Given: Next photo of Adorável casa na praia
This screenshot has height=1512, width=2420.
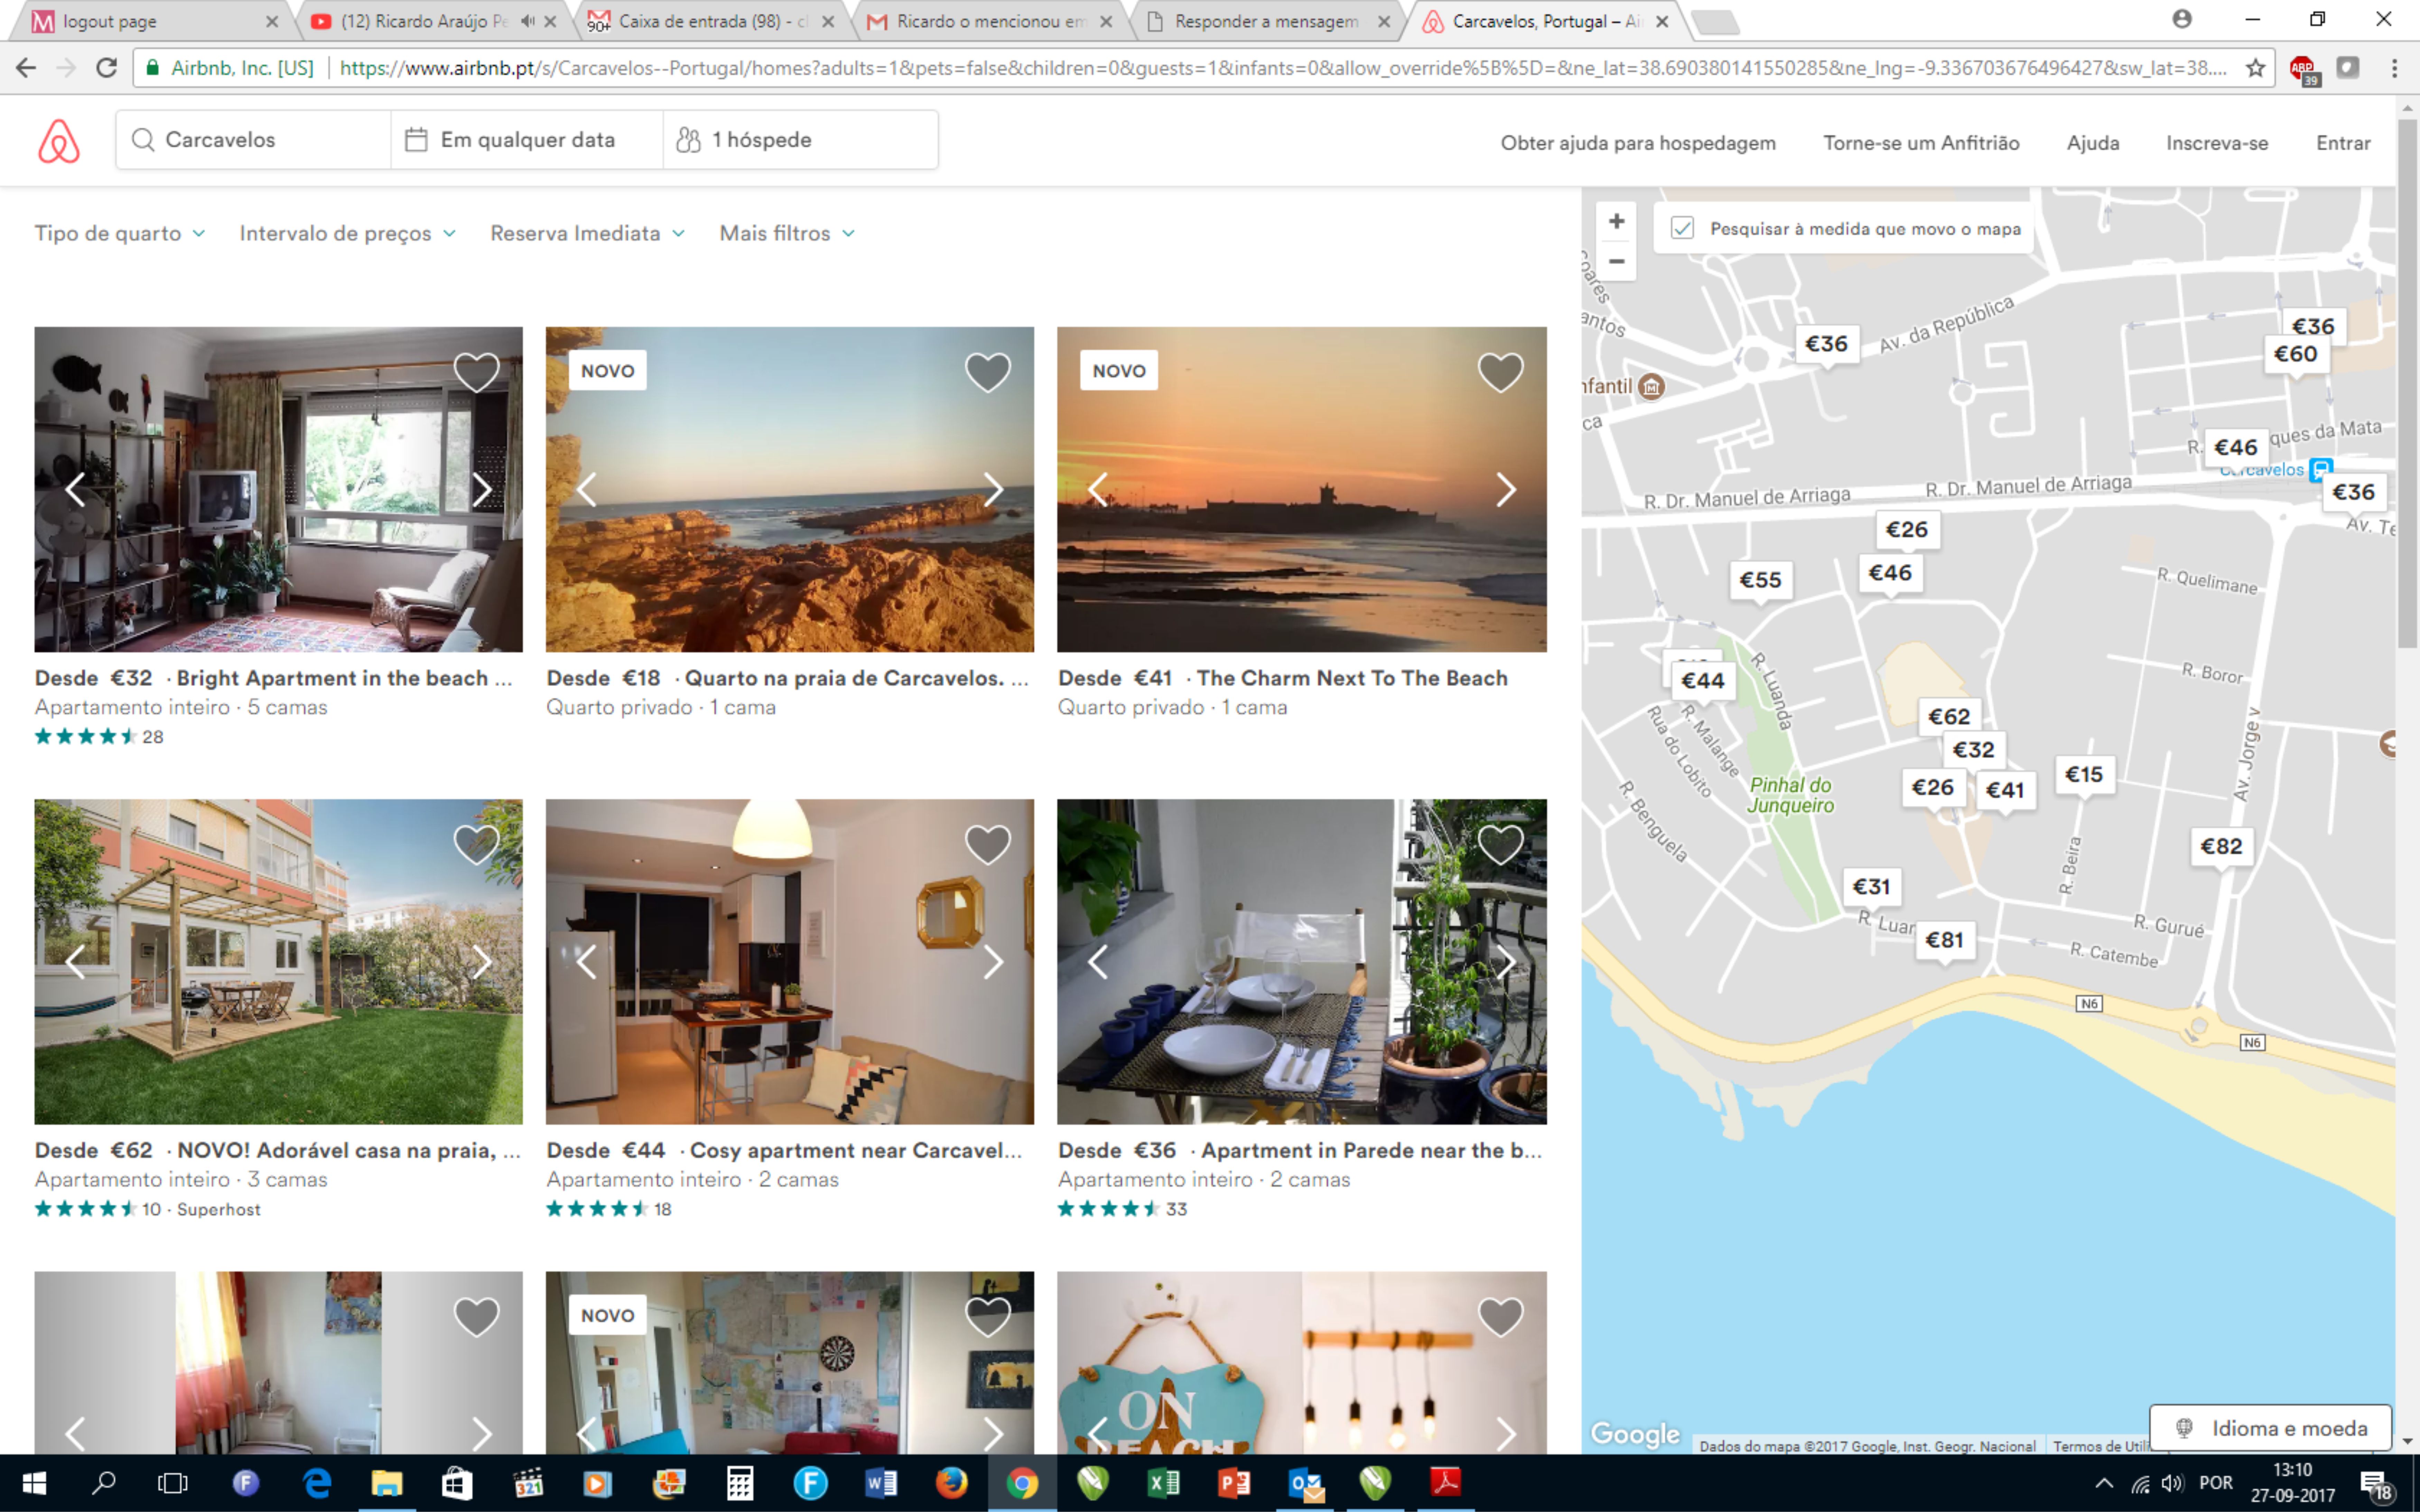Looking at the screenshot, I should (x=482, y=962).
